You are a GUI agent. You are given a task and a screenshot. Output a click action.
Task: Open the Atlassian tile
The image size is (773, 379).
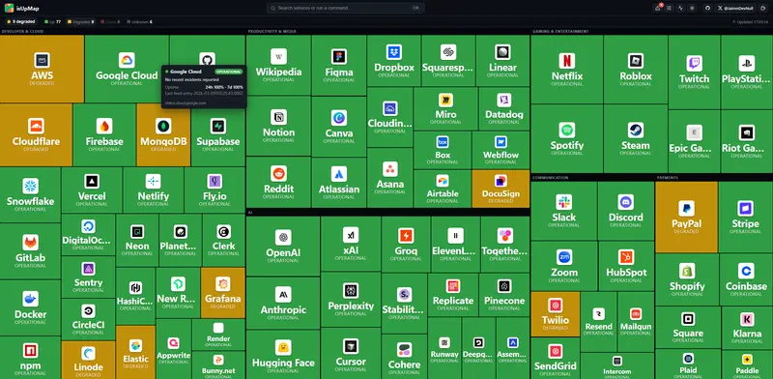pos(339,182)
